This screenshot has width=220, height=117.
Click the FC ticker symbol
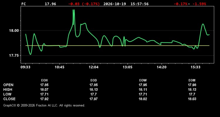23,4
